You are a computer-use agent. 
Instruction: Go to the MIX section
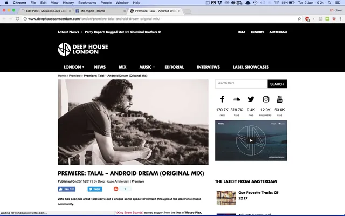(x=122, y=67)
